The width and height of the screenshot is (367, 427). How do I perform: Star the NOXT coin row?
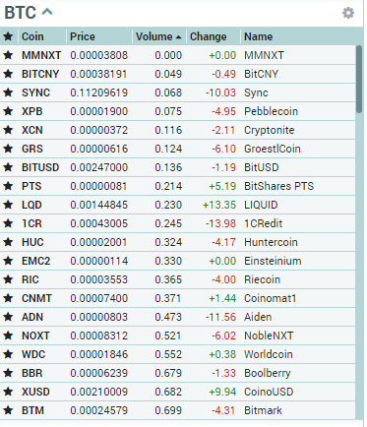pos(8,335)
